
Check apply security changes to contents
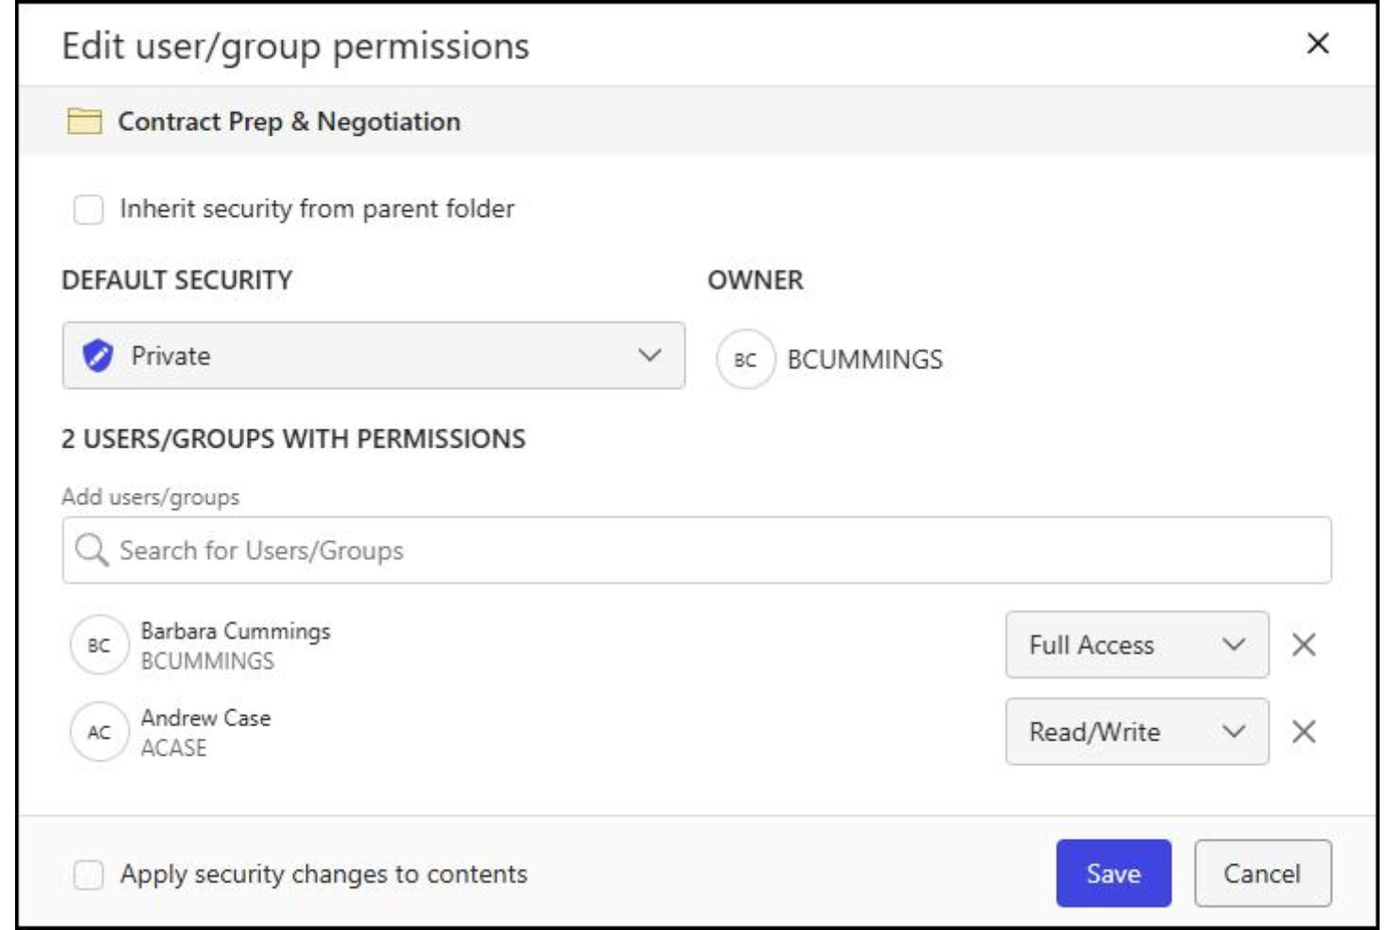pos(89,876)
